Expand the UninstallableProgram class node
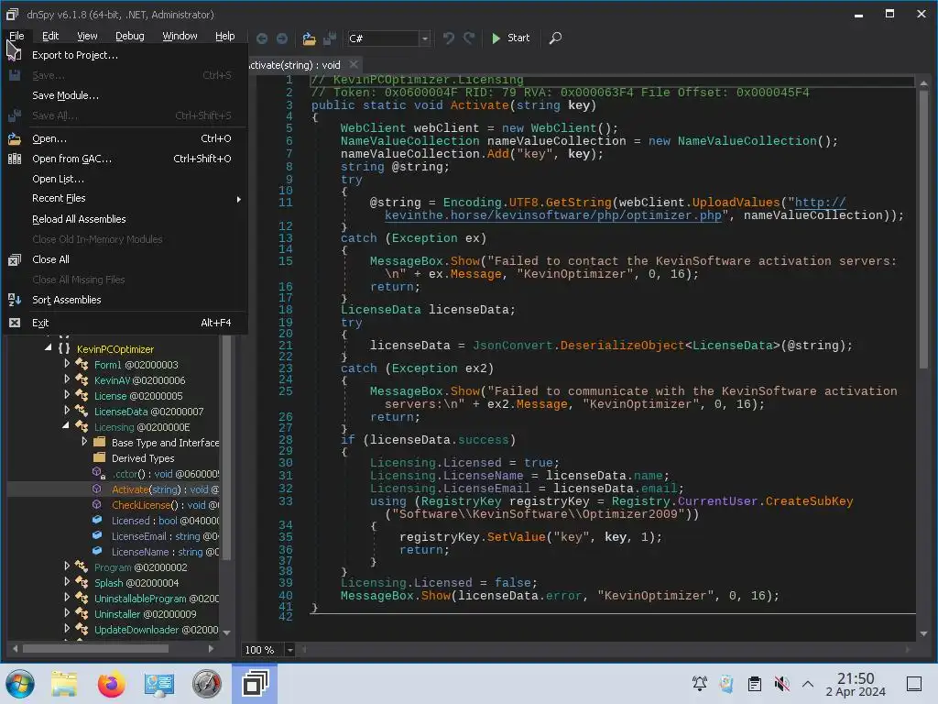The image size is (938, 704). [x=66, y=597]
